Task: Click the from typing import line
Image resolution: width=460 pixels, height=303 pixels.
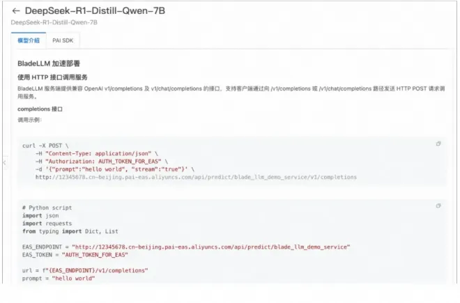Action: coord(70,231)
